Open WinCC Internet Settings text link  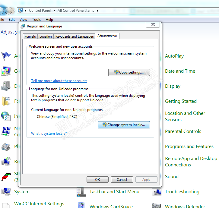(x=39, y=204)
